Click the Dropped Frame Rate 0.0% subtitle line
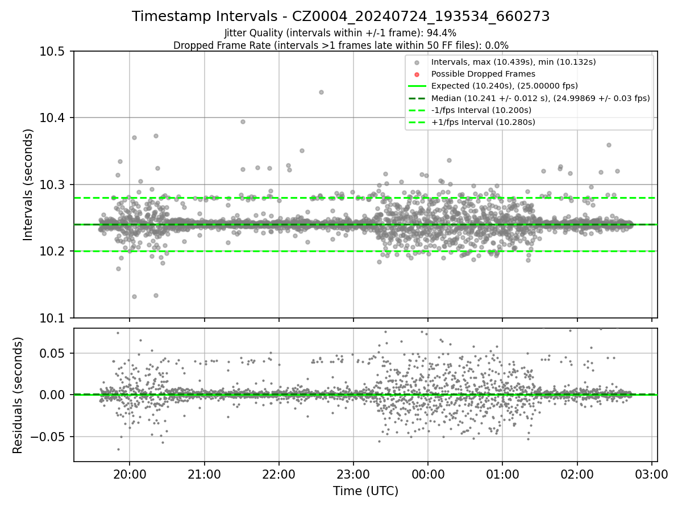This screenshot has width=682, height=511. pos(341,45)
